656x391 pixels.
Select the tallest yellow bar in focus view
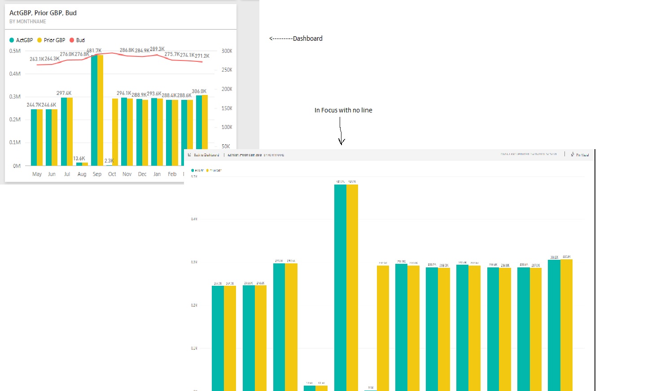(352, 288)
